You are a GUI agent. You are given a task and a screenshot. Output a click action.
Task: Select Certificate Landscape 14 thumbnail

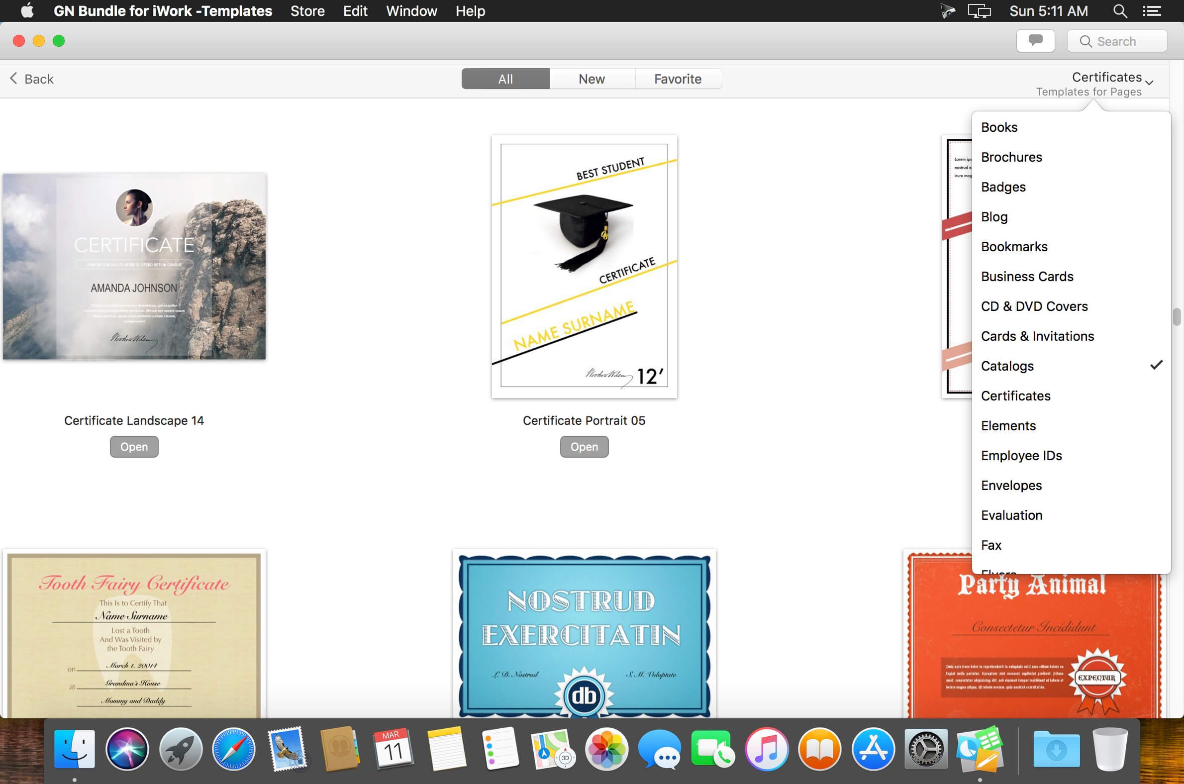pyautogui.click(x=134, y=266)
